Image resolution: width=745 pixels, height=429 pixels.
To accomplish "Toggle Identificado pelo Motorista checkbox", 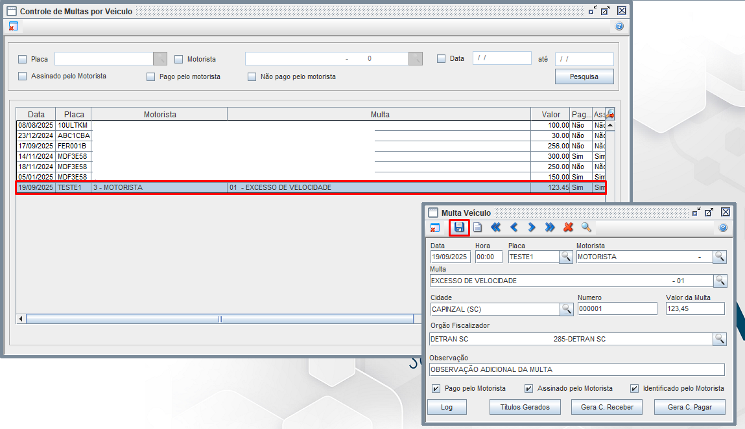I will click(x=634, y=389).
